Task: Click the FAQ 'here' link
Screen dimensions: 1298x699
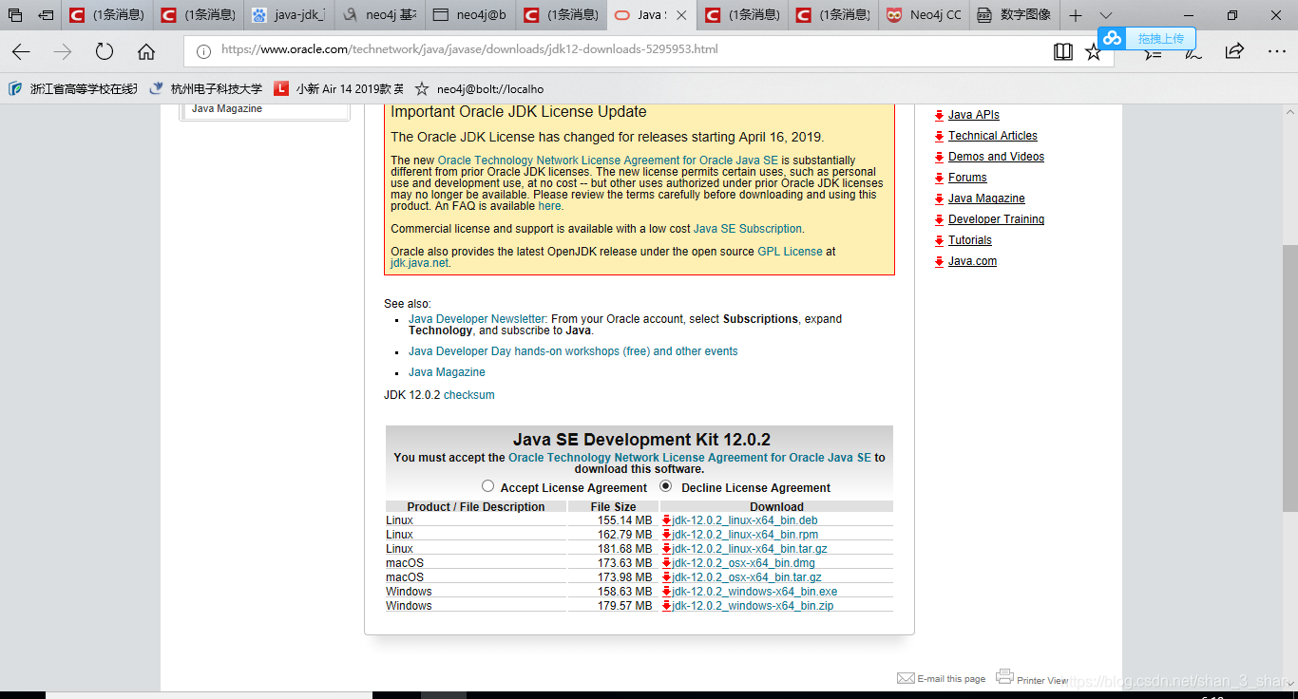Action: tap(549, 206)
